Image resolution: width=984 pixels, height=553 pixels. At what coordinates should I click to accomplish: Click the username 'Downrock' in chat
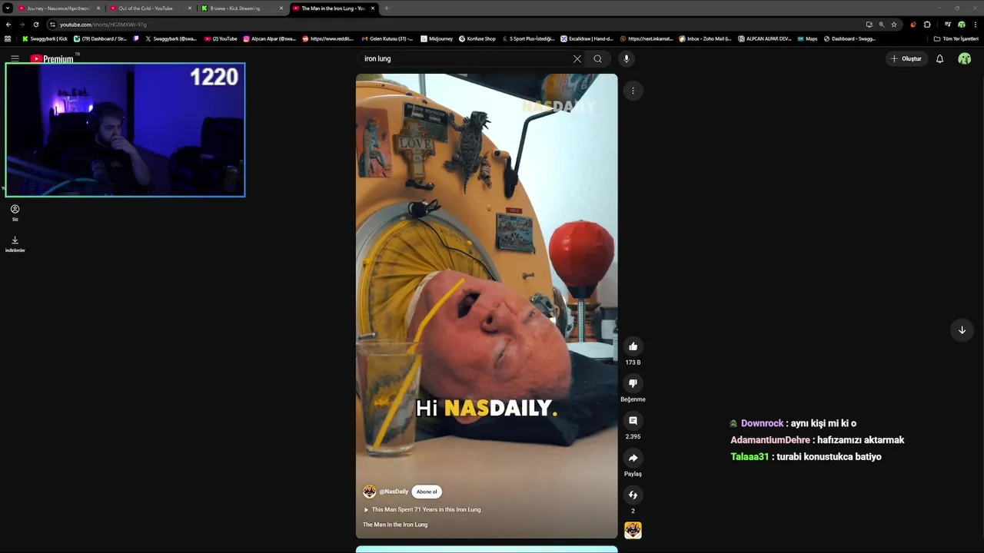[762, 423]
